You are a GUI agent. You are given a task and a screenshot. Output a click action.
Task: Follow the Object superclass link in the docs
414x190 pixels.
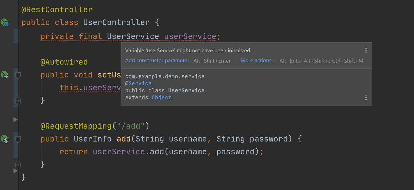[161, 97]
